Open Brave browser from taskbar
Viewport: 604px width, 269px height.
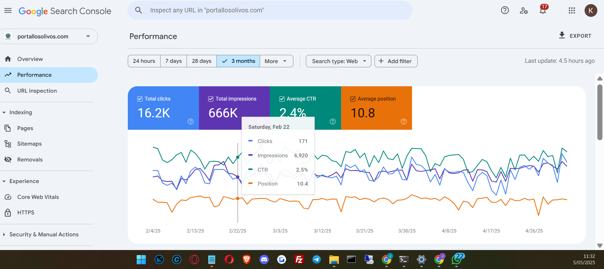247,260
